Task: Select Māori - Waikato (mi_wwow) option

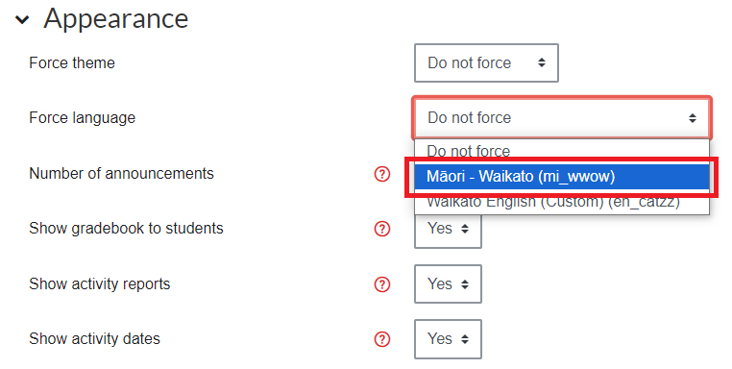Action: tap(562, 177)
